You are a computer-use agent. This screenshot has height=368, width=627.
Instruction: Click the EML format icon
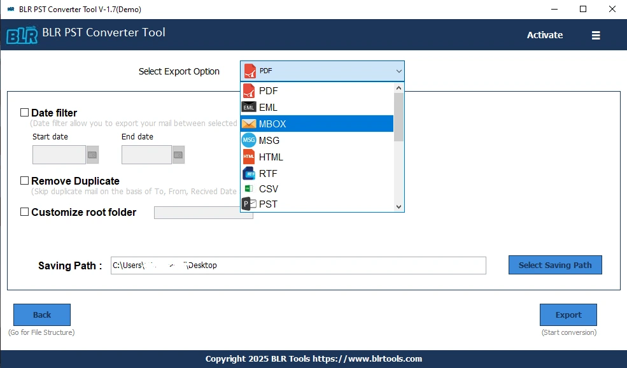pos(249,107)
